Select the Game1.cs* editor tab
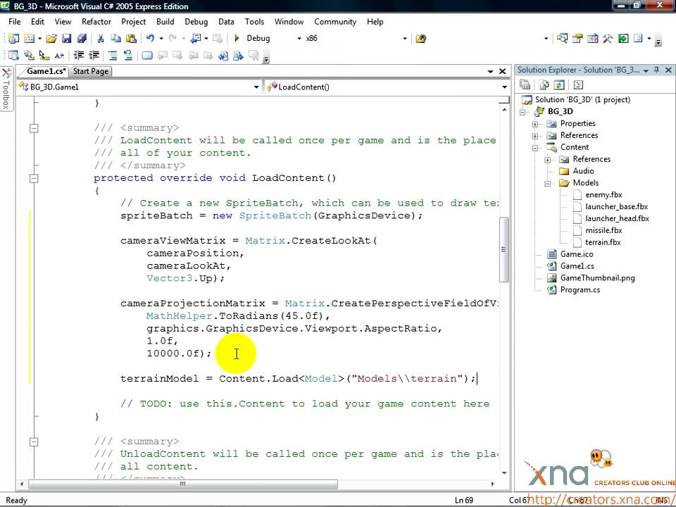The height and width of the screenshot is (507, 676). tap(46, 71)
